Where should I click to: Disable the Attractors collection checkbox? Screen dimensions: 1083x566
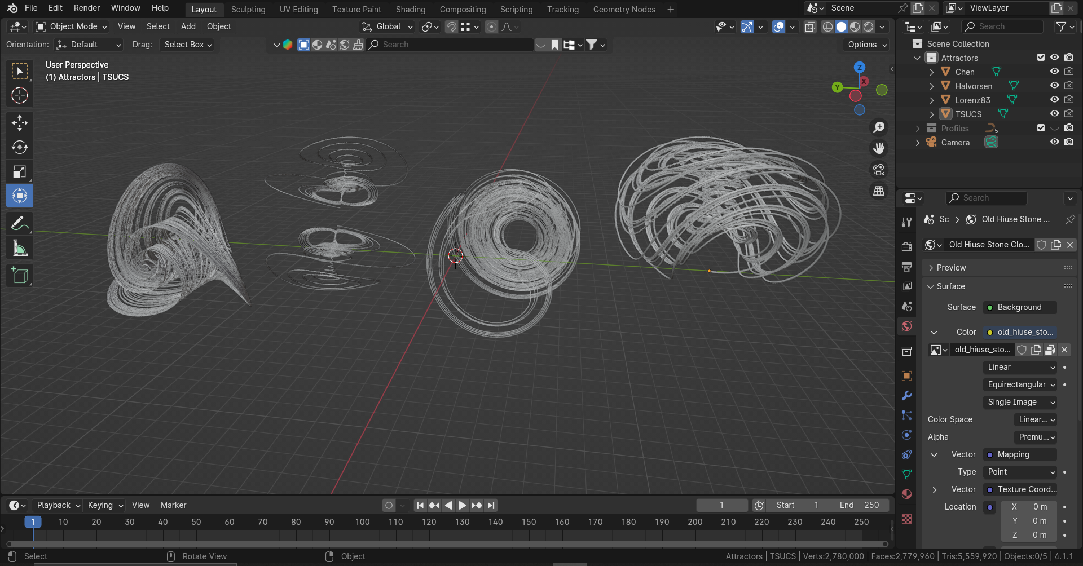[x=1040, y=57]
